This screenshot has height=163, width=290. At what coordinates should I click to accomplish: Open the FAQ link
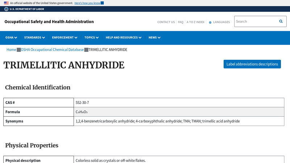tap(181, 22)
